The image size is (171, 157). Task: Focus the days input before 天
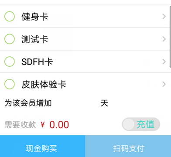tap(75, 103)
